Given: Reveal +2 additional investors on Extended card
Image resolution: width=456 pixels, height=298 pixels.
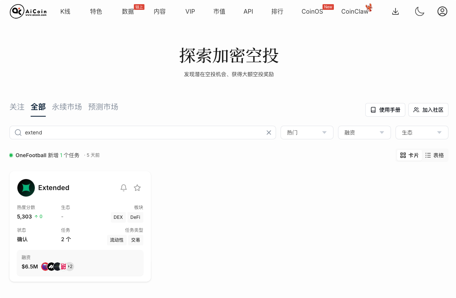Looking at the screenshot, I should (x=70, y=267).
